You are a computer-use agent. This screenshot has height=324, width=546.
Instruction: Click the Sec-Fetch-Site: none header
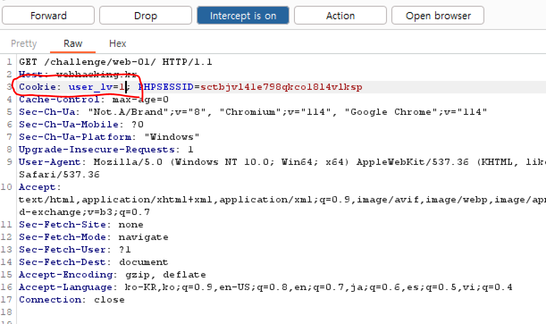81,224
